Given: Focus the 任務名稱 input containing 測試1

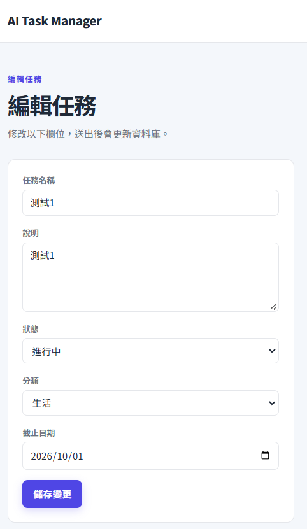Looking at the screenshot, I should coord(150,203).
